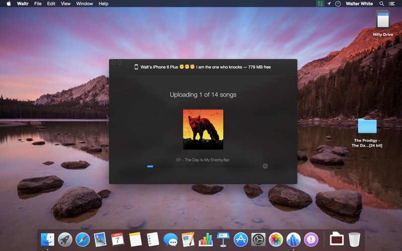Open Notes app in the Dock
This screenshot has width=402, height=251.
pyautogui.click(x=135, y=240)
